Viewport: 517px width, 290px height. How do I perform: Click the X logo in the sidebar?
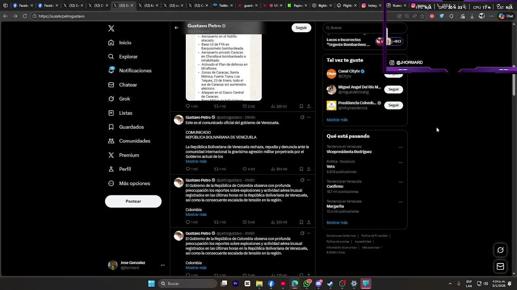111,28
